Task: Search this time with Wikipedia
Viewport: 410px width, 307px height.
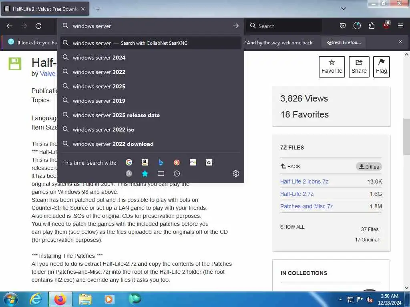Action: [x=209, y=162]
